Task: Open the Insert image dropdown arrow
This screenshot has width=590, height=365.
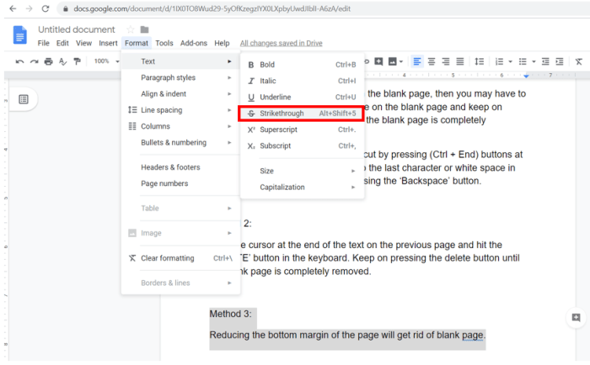Action: click(x=401, y=61)
